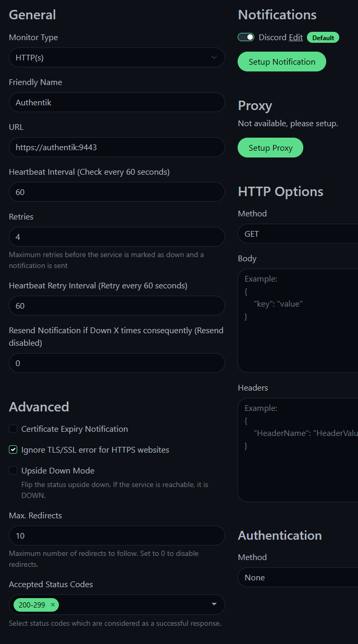Click the Setup Notification button
Image resolution: width=358 pixels, height=644 pixels.
click(x=281, y=61)
